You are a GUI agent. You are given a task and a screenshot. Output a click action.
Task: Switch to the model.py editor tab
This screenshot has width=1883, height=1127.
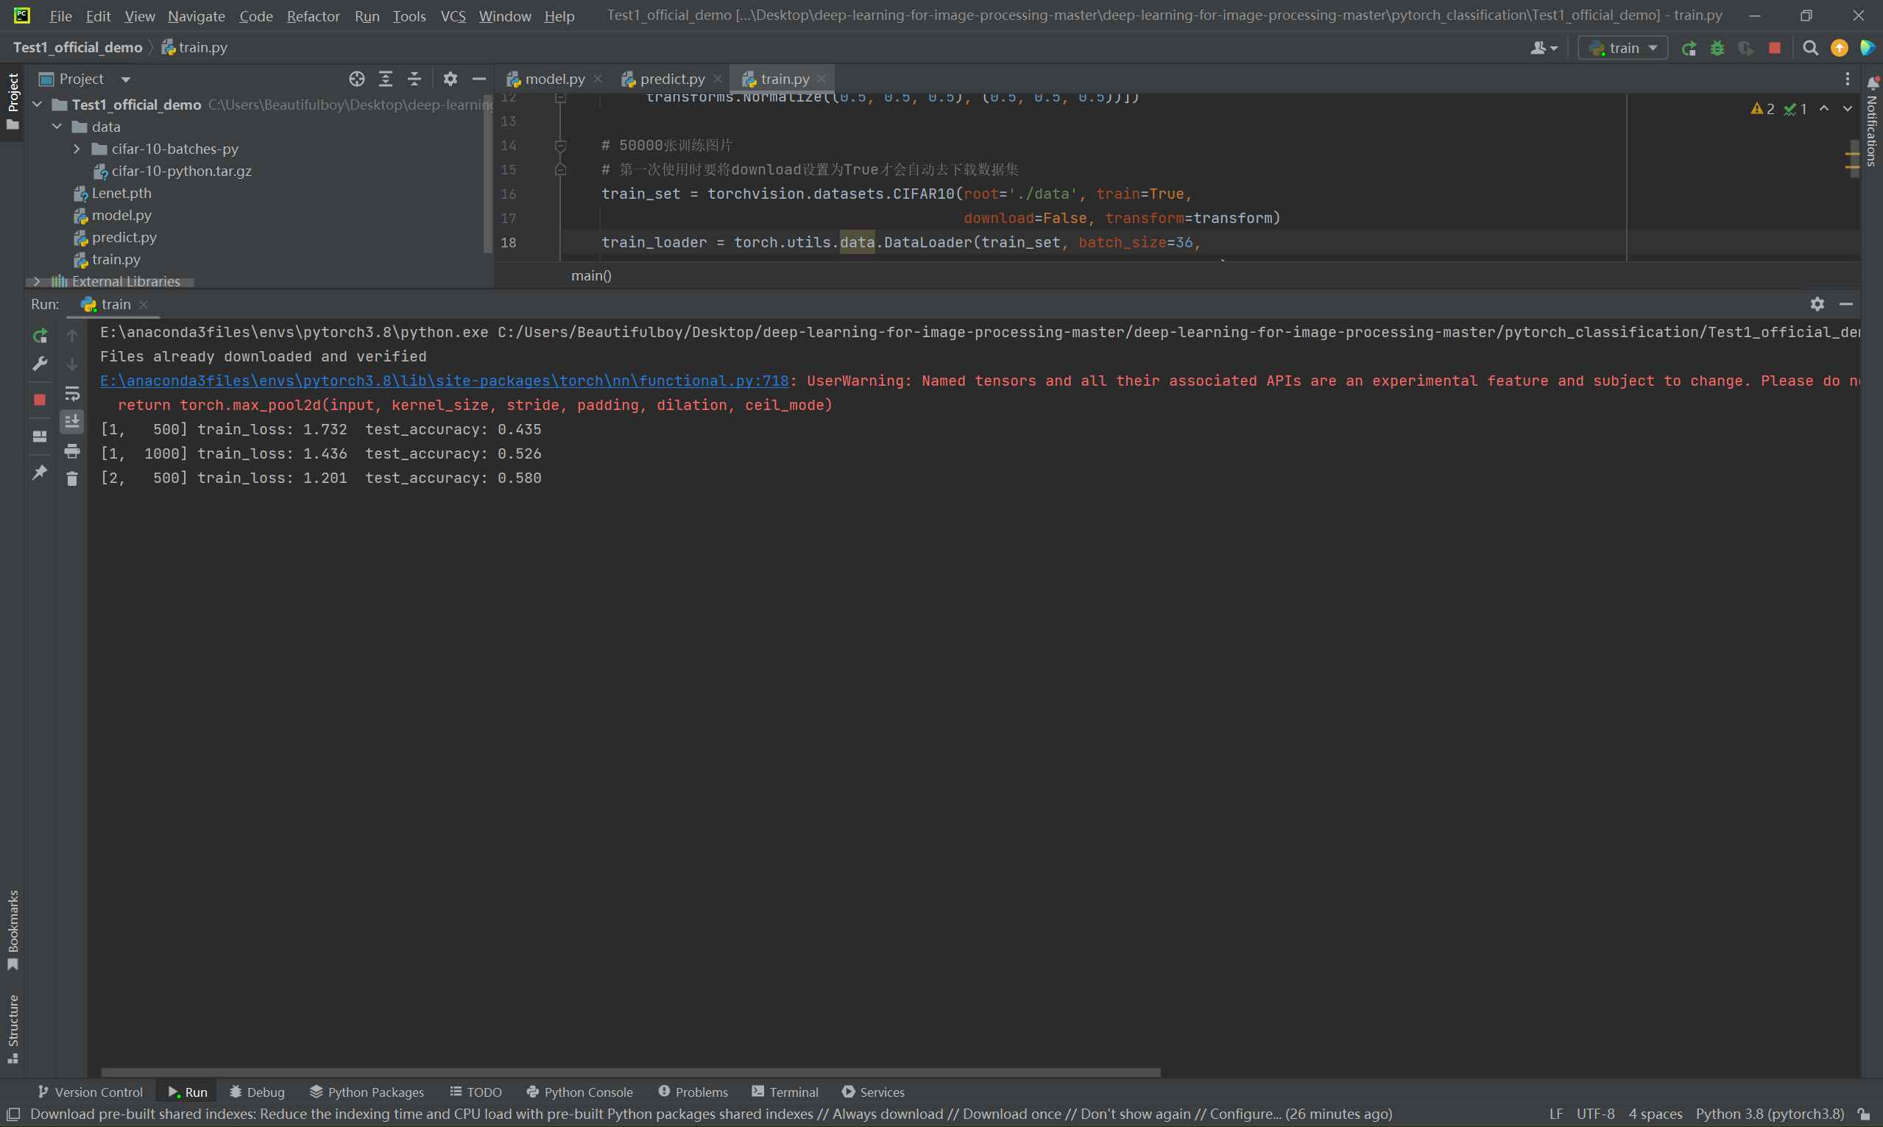tap(554, 78)
